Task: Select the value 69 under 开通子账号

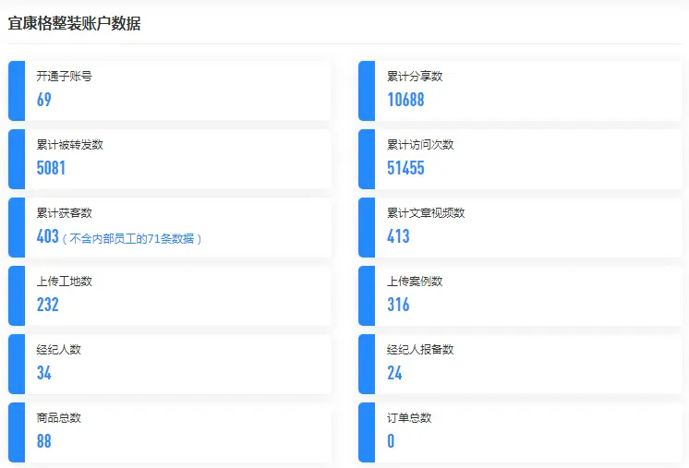Action: (44, 100)
